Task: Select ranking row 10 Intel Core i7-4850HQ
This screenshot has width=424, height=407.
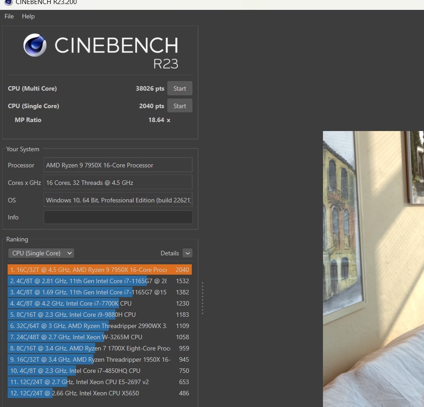Action: pos(100,371)
